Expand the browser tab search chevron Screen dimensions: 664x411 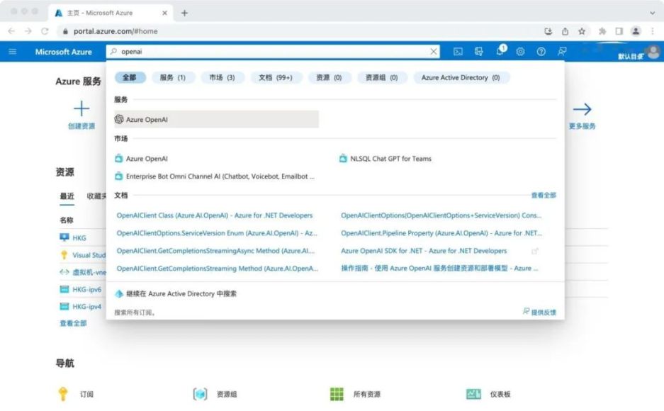coord(652,13)
